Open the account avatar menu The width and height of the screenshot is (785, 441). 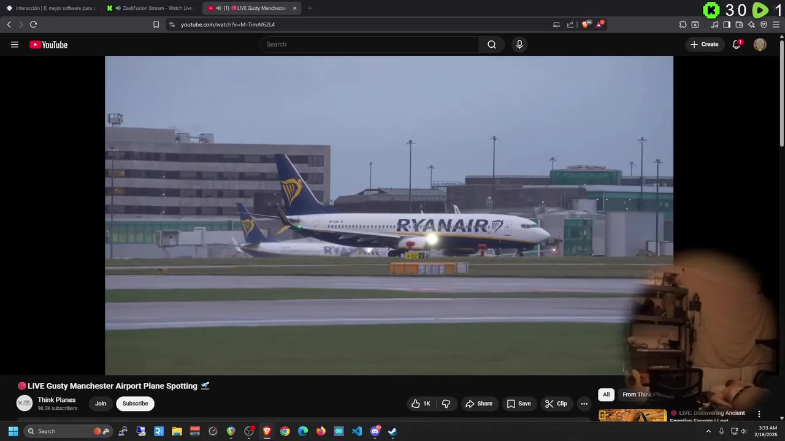coord(760,44)
